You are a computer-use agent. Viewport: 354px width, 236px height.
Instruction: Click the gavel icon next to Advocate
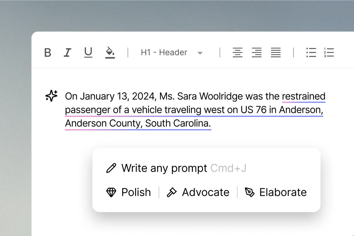[172, 192]
